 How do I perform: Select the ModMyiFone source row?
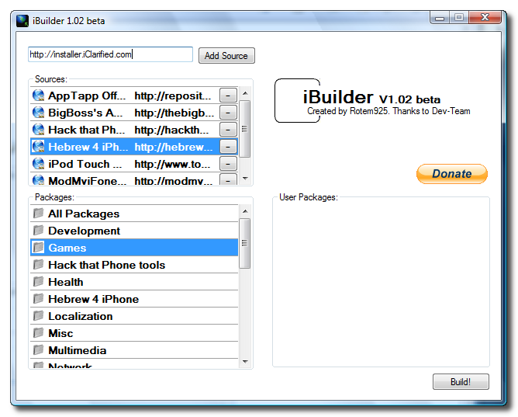click(x=134, y=179)
